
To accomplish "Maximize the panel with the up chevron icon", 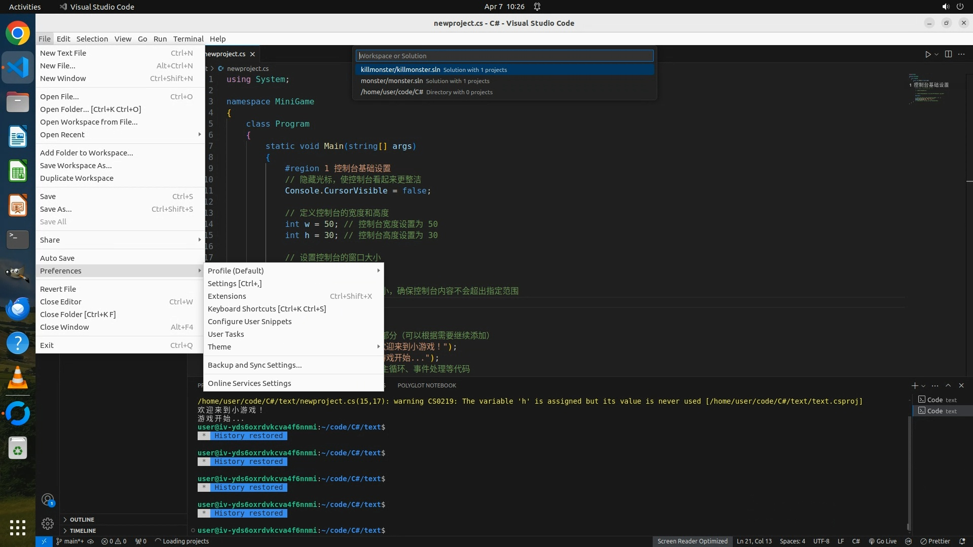I will (x=948, y=385).
